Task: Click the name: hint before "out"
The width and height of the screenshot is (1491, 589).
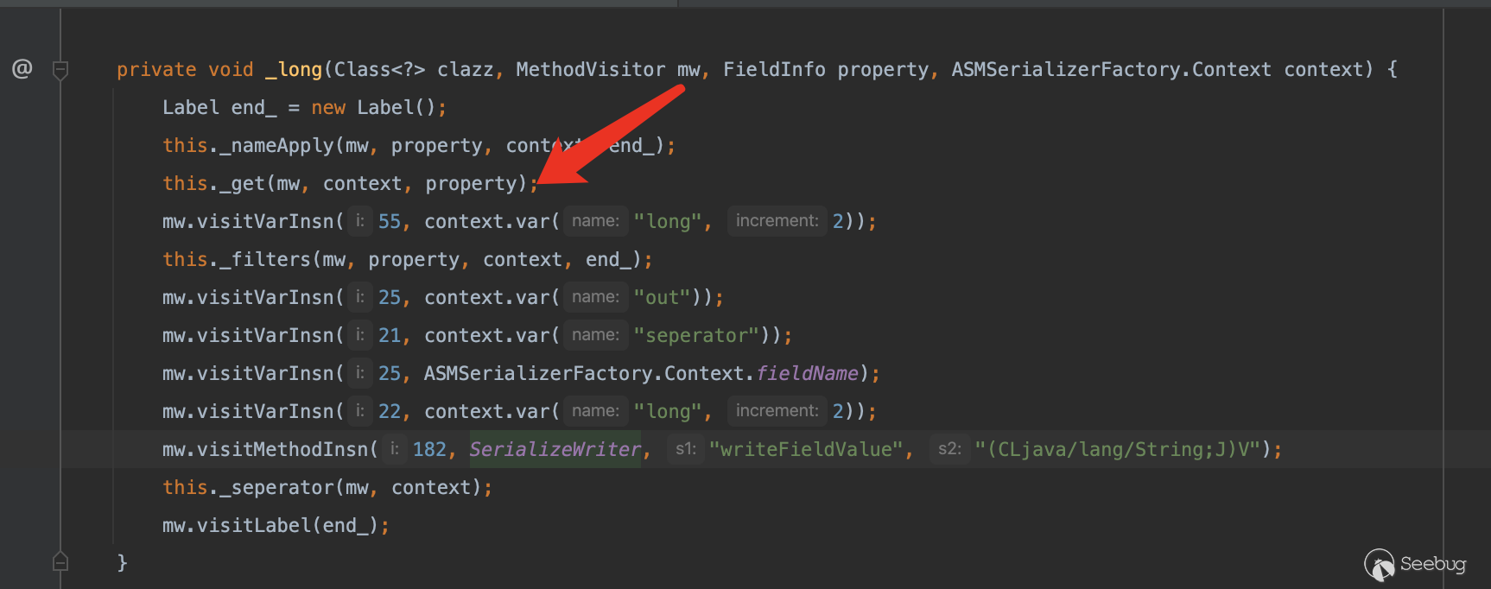Action: pyautogui.click(x=595, y=297)
